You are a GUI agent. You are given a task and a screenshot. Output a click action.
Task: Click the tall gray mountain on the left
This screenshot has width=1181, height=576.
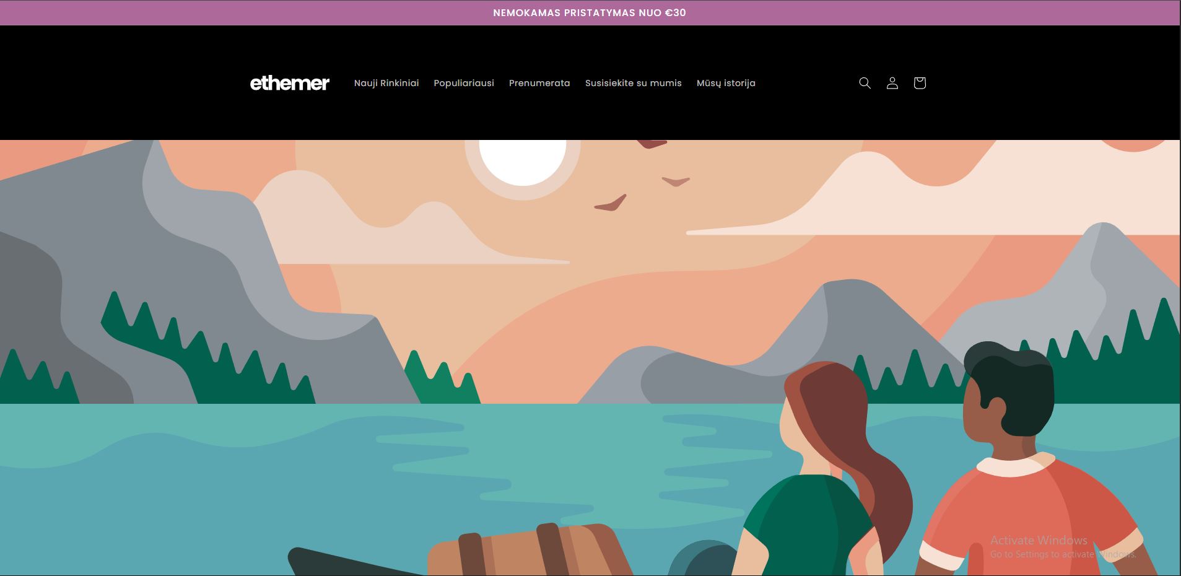[x=186, y=248]
